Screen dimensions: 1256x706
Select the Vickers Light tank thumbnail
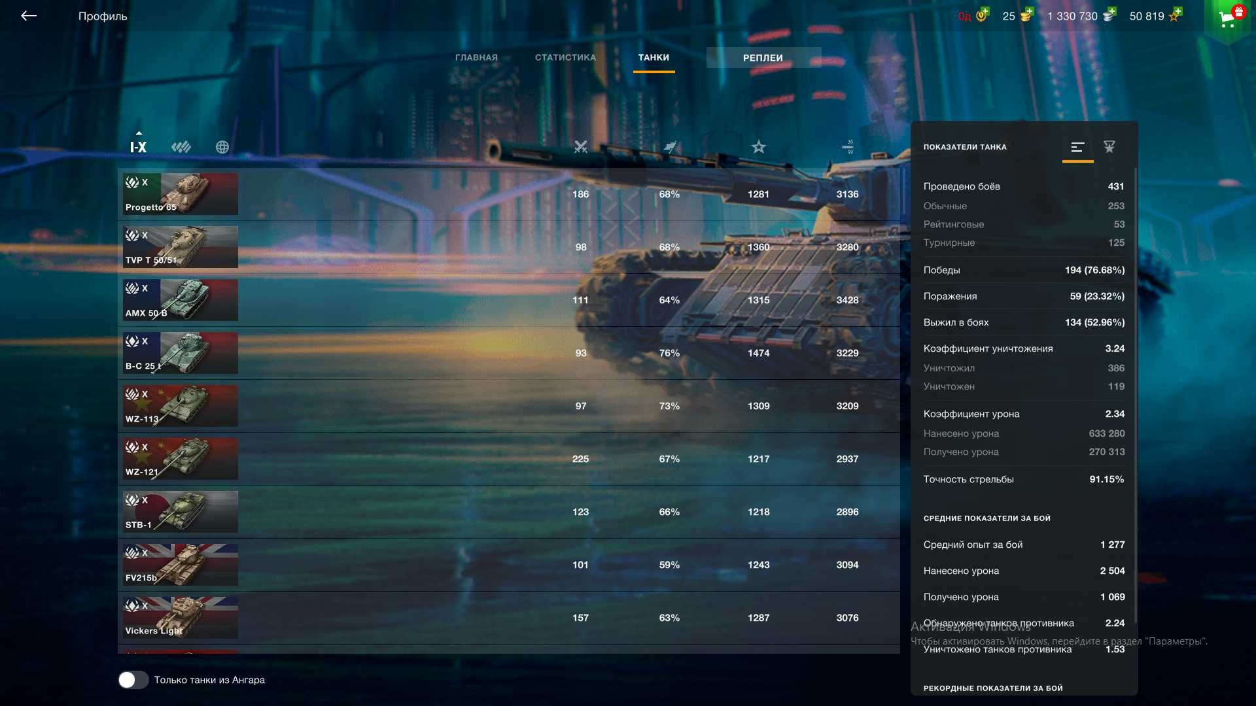click(x=181, y=618)
